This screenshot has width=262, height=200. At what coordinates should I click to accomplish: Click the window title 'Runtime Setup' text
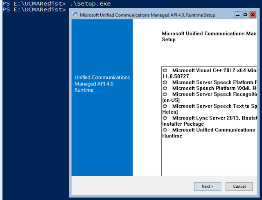(x=201, y=15)
